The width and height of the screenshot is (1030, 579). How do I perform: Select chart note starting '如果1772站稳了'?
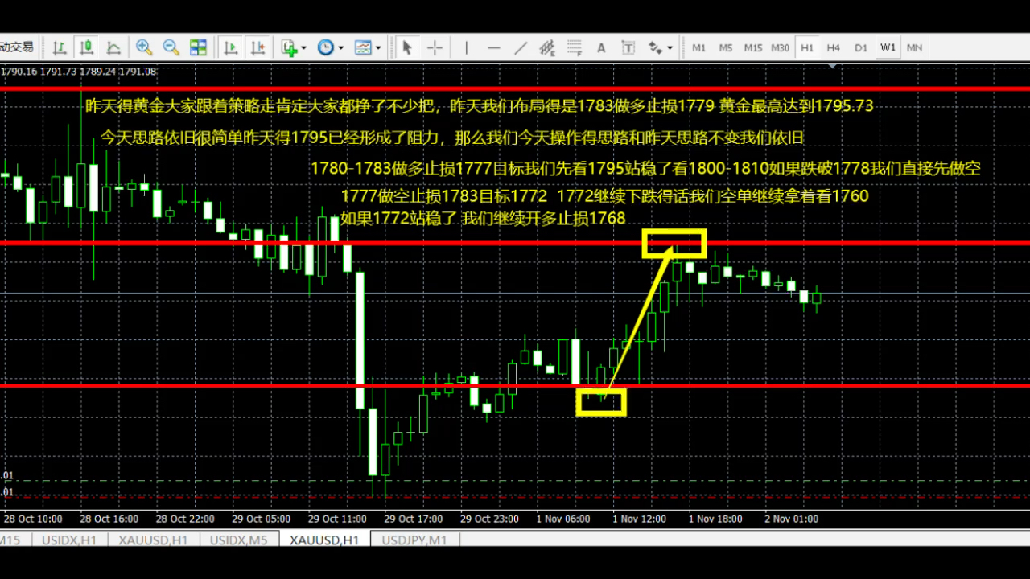point(483,218)
